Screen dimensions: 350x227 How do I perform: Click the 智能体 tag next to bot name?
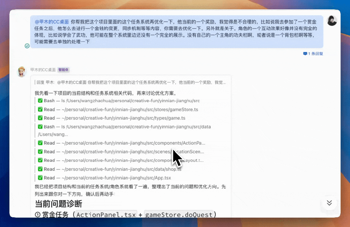63,70
